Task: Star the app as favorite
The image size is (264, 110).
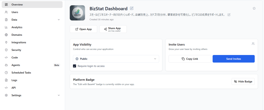Action: point(254,8)
